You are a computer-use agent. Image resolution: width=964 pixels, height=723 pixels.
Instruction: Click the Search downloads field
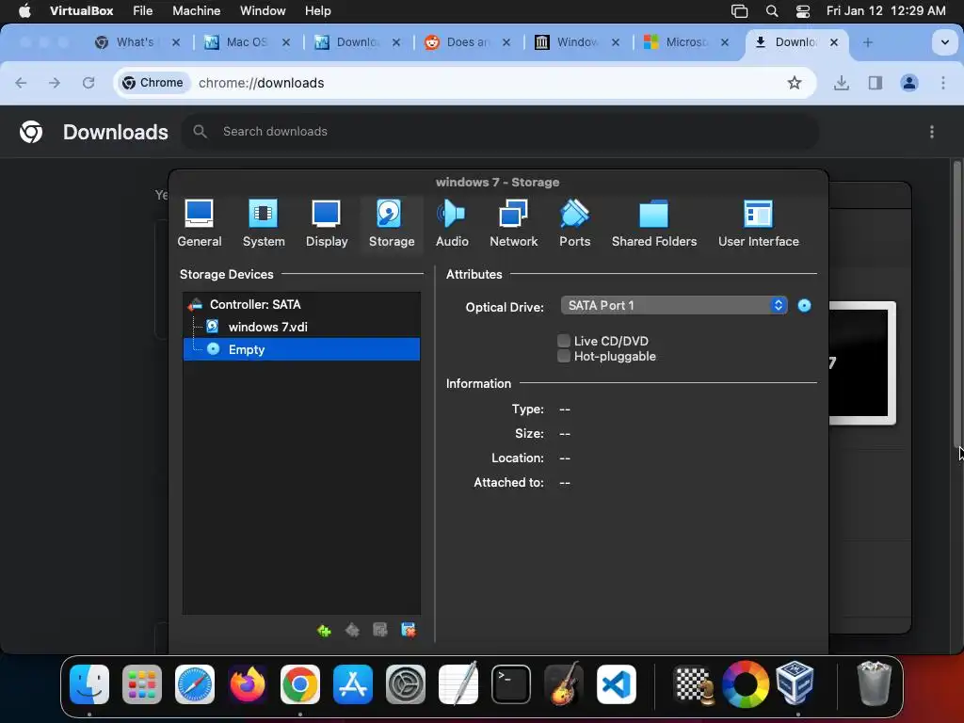point(499,131)
